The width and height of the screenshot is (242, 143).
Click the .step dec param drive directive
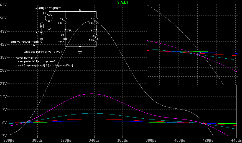tap(43, 51)
